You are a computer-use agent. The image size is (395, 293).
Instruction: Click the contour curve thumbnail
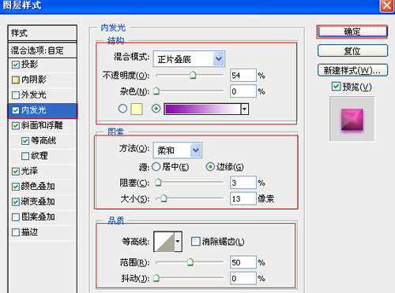(x=164, y=242)
